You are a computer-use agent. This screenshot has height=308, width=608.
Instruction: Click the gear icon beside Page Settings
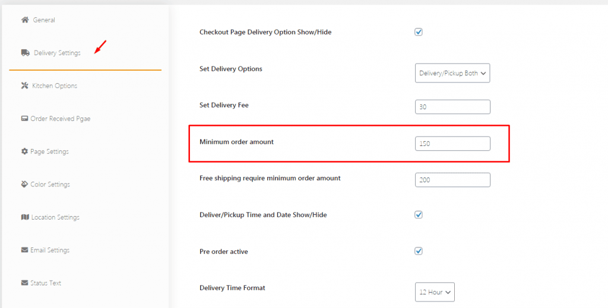click(x=25, y=151)
